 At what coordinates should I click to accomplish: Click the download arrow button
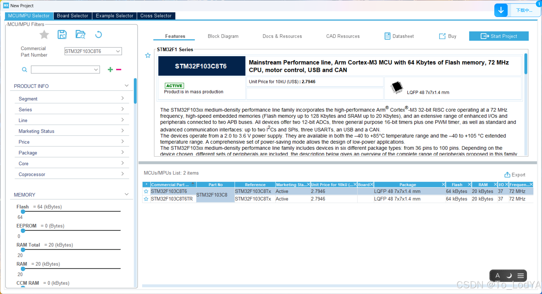click(501, 10)
